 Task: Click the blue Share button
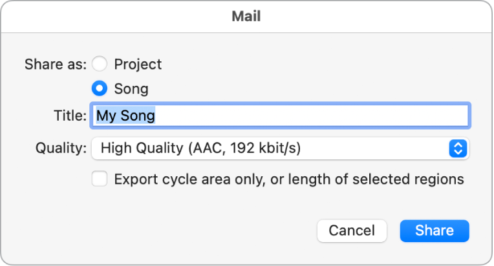[434, 230]
